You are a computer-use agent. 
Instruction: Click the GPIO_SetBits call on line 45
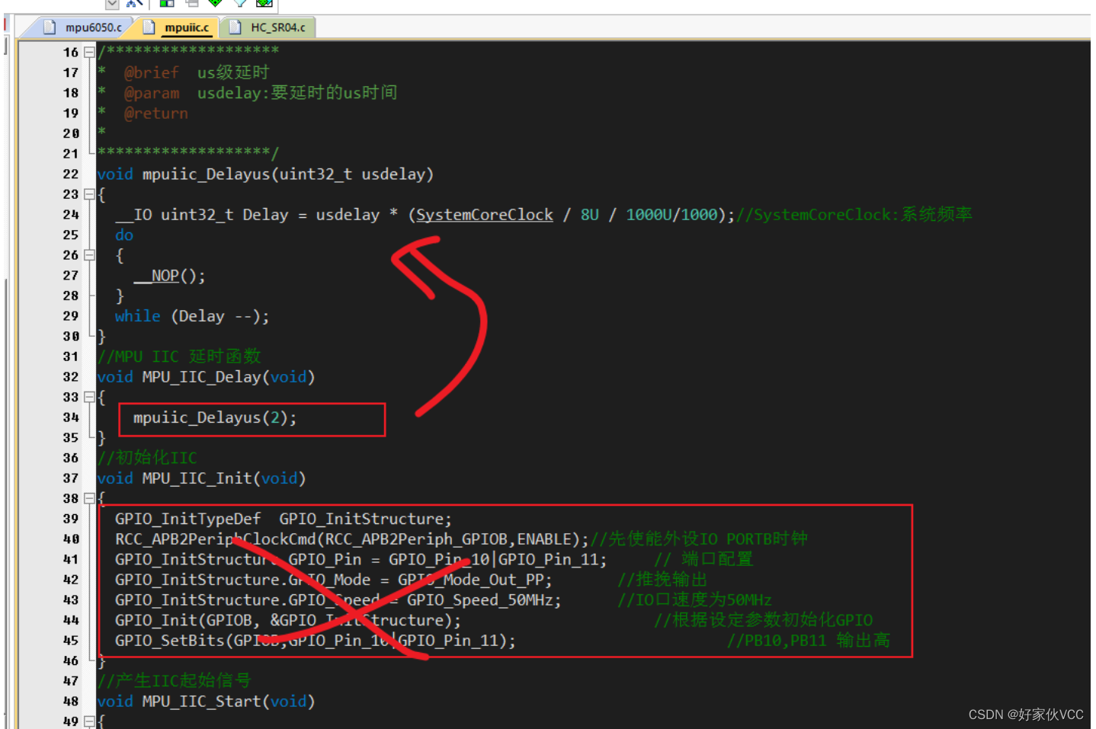[x=316, y=641]
